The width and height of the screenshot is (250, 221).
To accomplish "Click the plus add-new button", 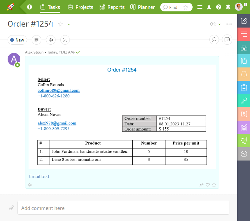I will click(x=29, y=7).
